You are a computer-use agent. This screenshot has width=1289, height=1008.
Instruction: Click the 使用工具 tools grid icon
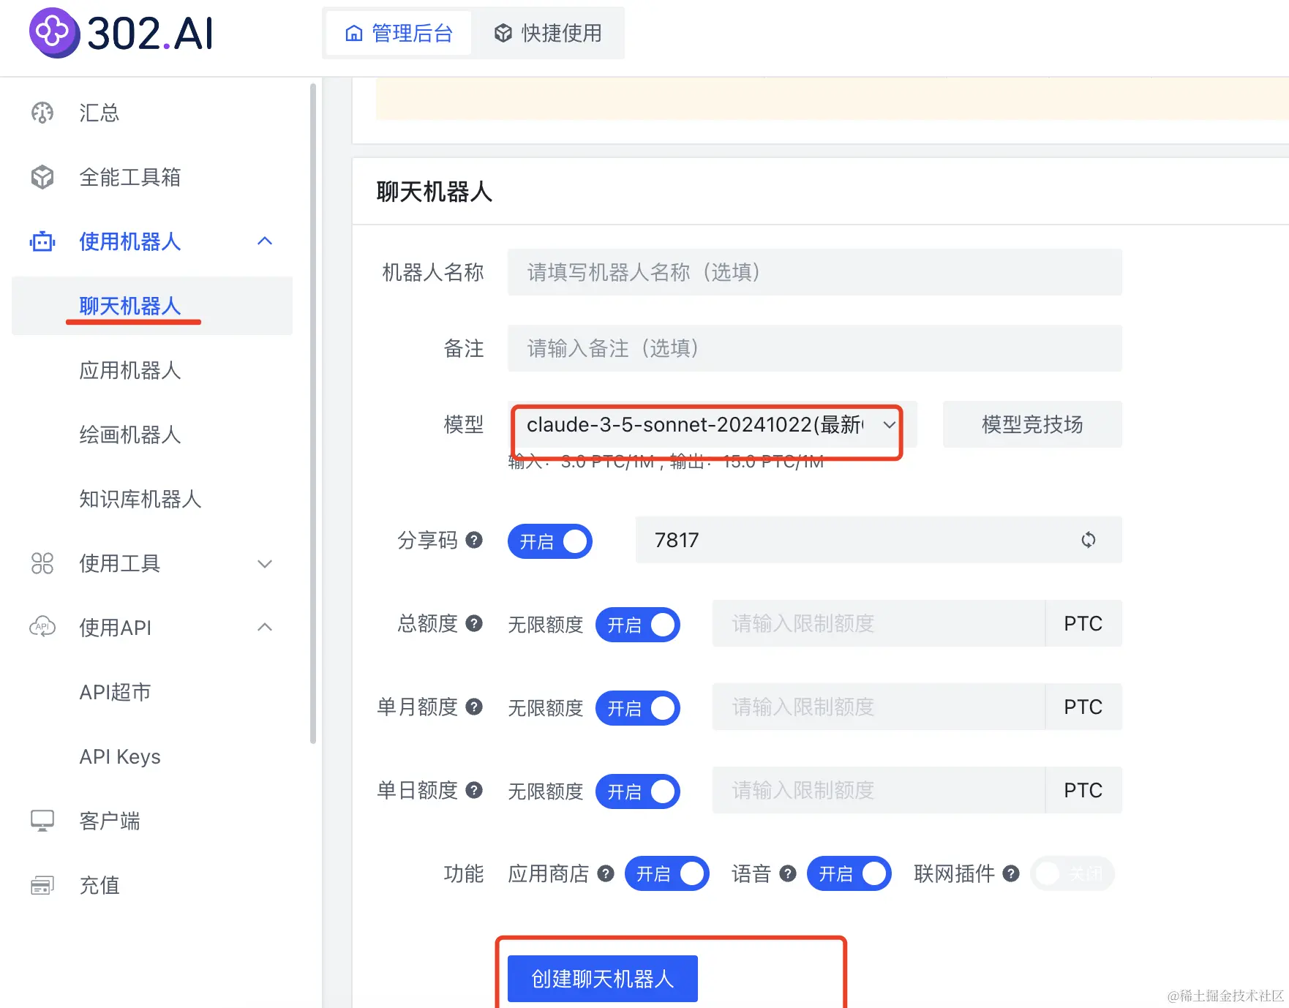(x=42, y=563)
